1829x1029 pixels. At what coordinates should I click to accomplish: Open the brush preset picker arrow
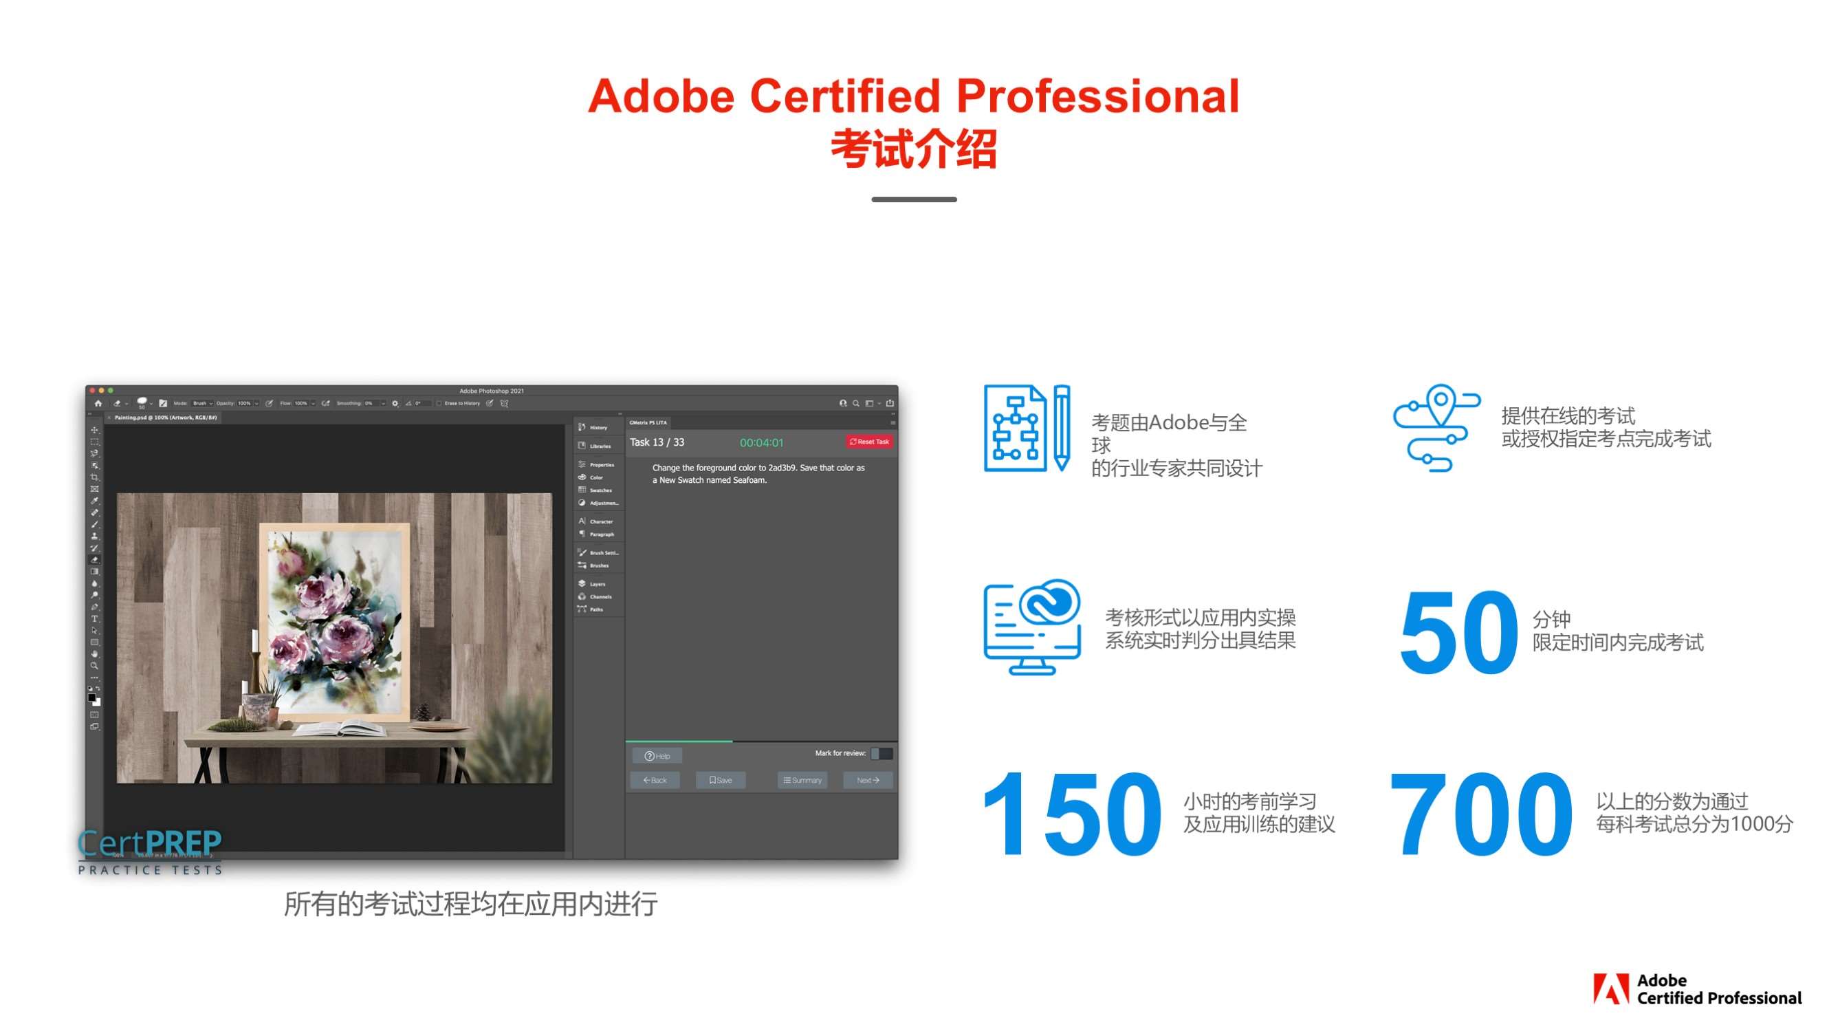pos(151,403)
